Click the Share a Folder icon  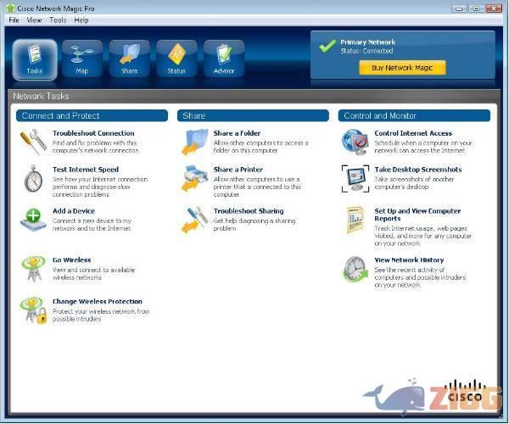click(194, 142)
